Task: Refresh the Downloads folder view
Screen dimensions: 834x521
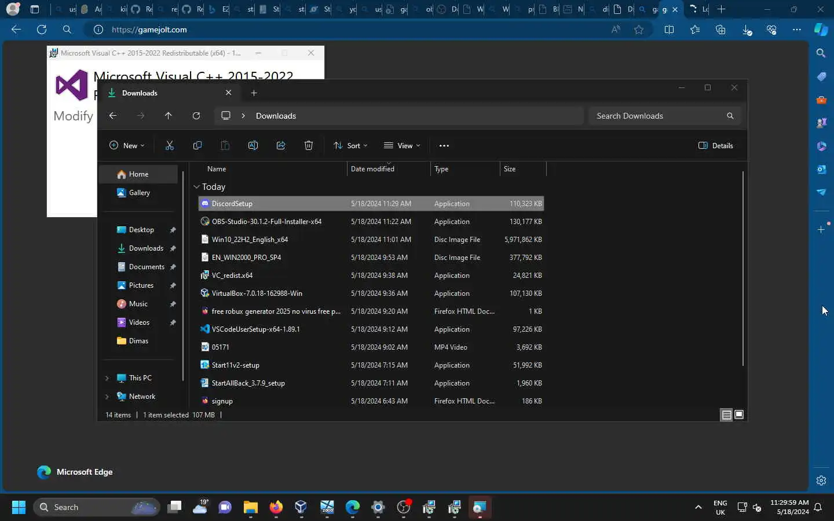Action: click(196, 116)
